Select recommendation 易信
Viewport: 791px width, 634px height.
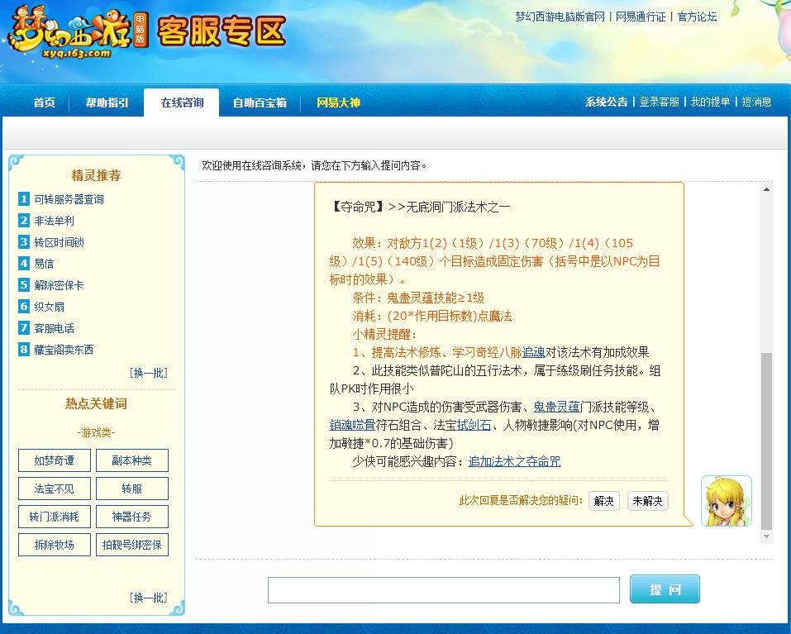[44, 264]
